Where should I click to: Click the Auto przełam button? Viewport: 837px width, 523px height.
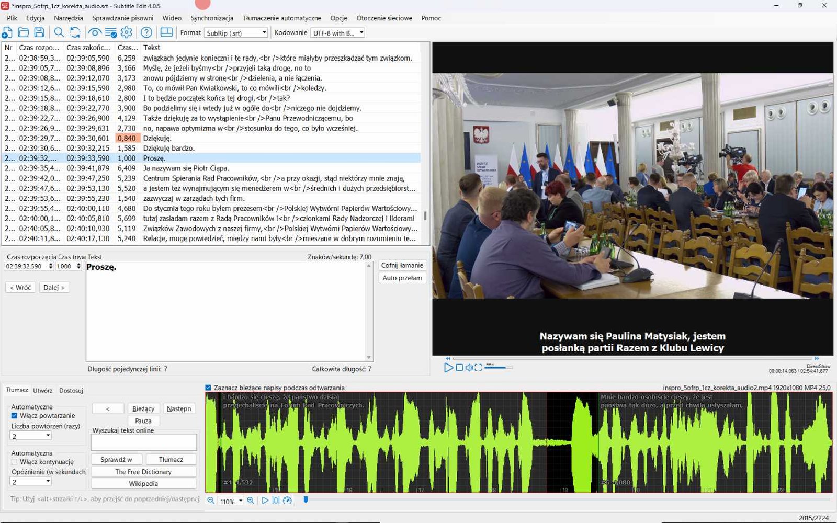point(402,278)
